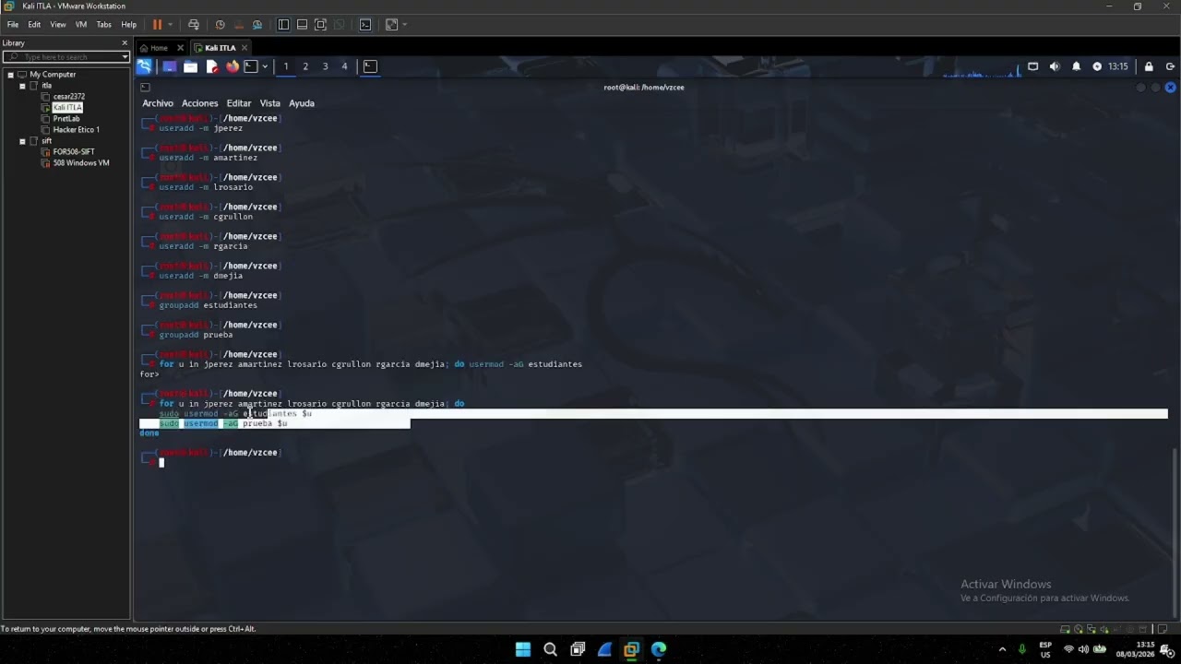The width and height of the screenshot is (1181, 664).
Task: Select Hacker Etico 1 virtual machine
Action: tap(76, 130)
